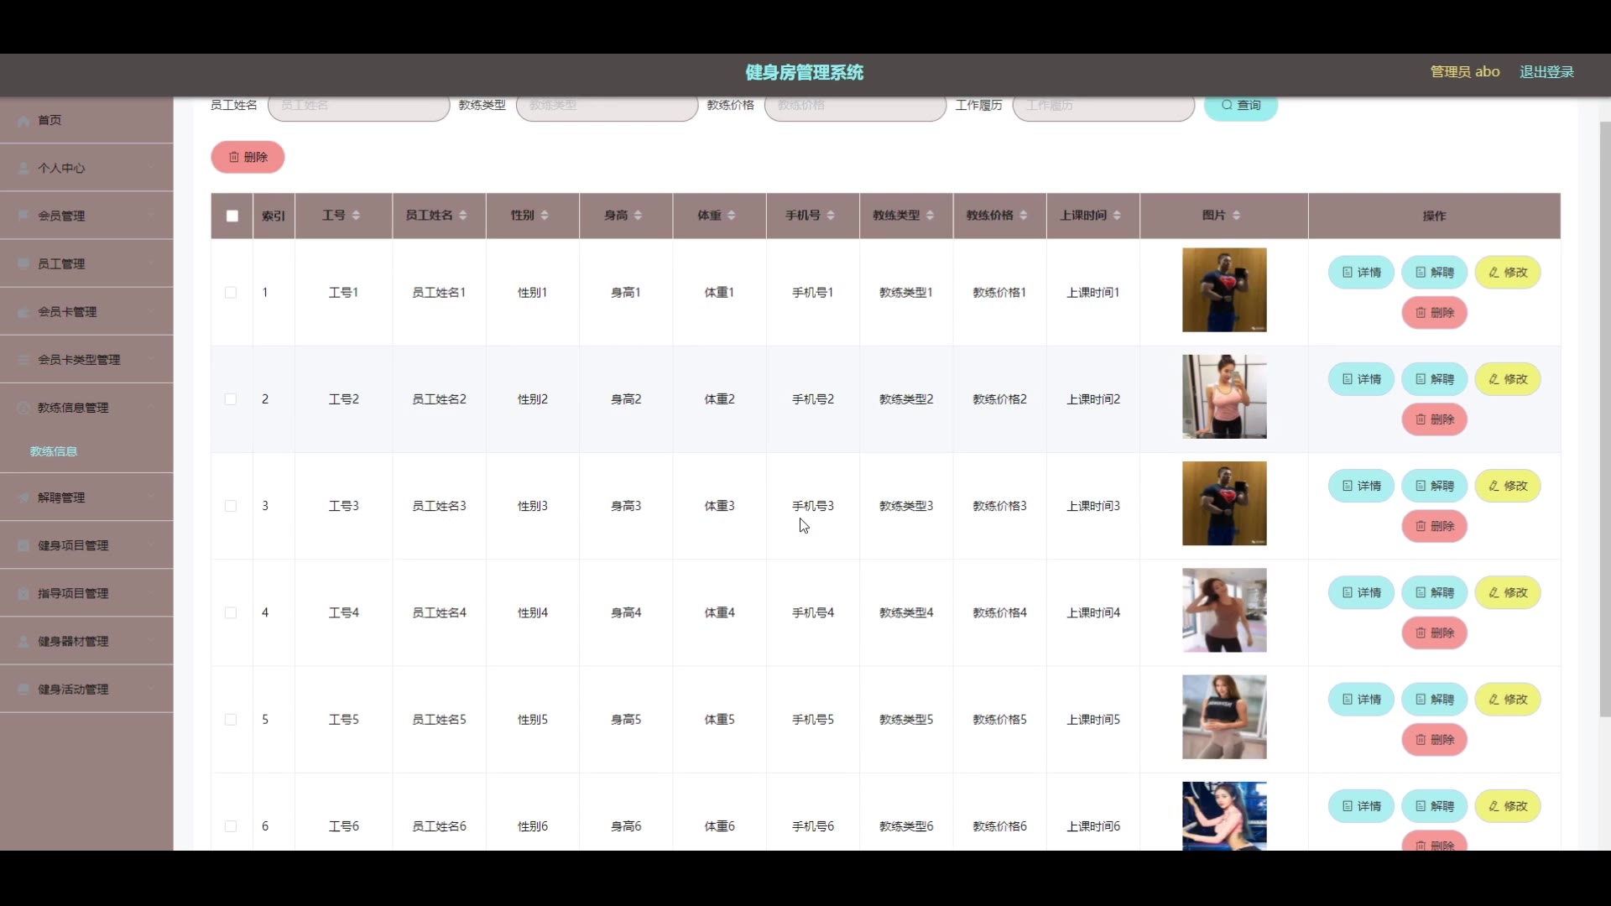Sort by 上课时间 column arrows
Viewport: 1611px width, 906px height.
[1116, 216]
